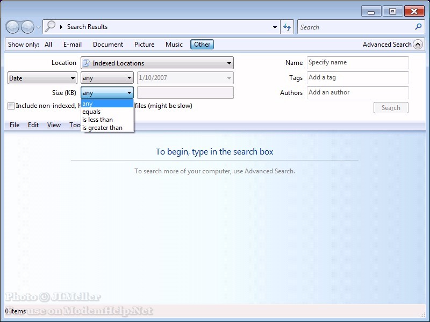Choose 'is greater than' size option
The width and height of the screenshot is (430, 322).
pos(107,128)
